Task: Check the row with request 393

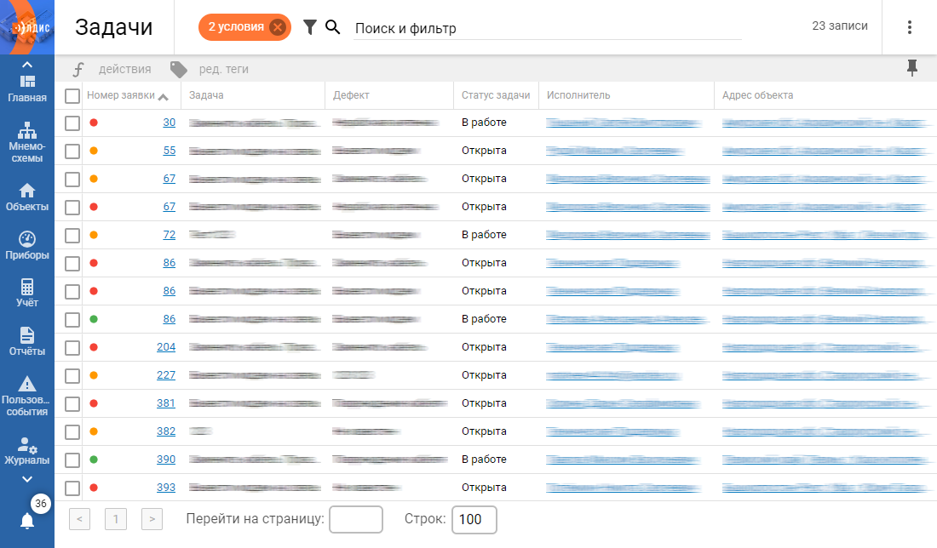Action: click(72, 488)
